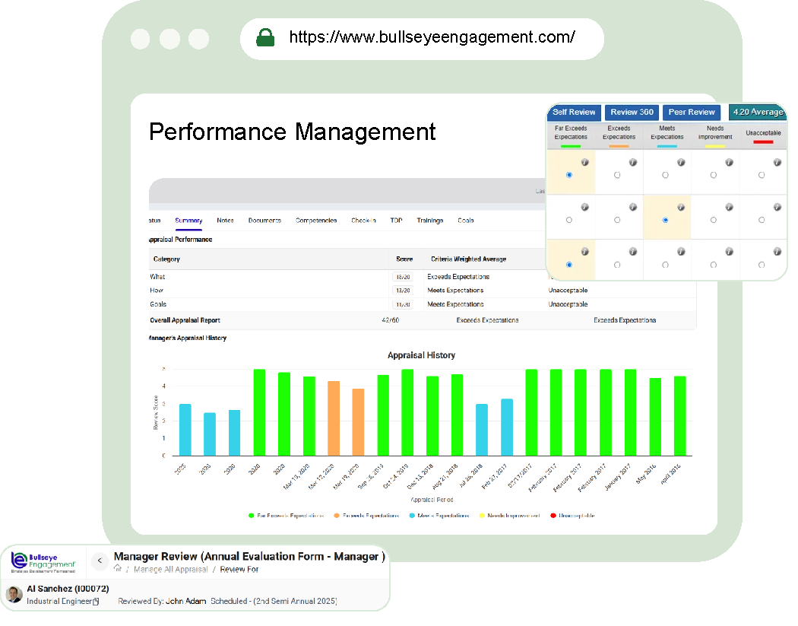798x626 pixels.
Task: Select second row Far Exceeds Expectations radio button
Action: (569, 220)
